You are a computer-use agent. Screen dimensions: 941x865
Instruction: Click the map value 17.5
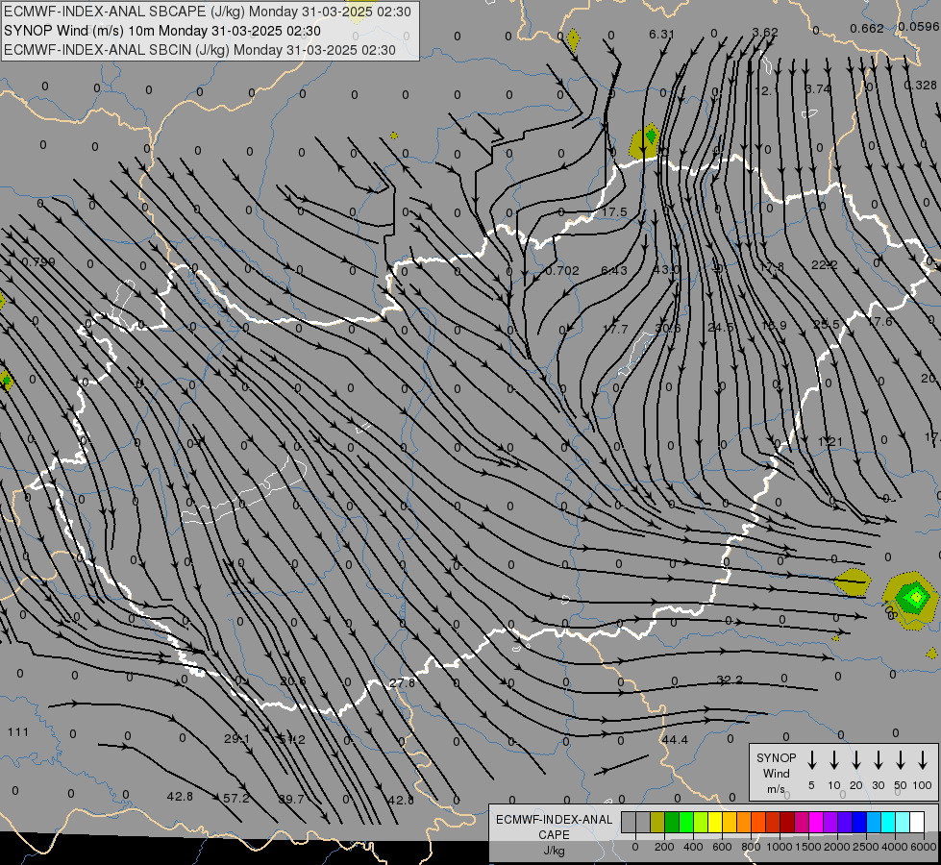(x=614, y=211)
